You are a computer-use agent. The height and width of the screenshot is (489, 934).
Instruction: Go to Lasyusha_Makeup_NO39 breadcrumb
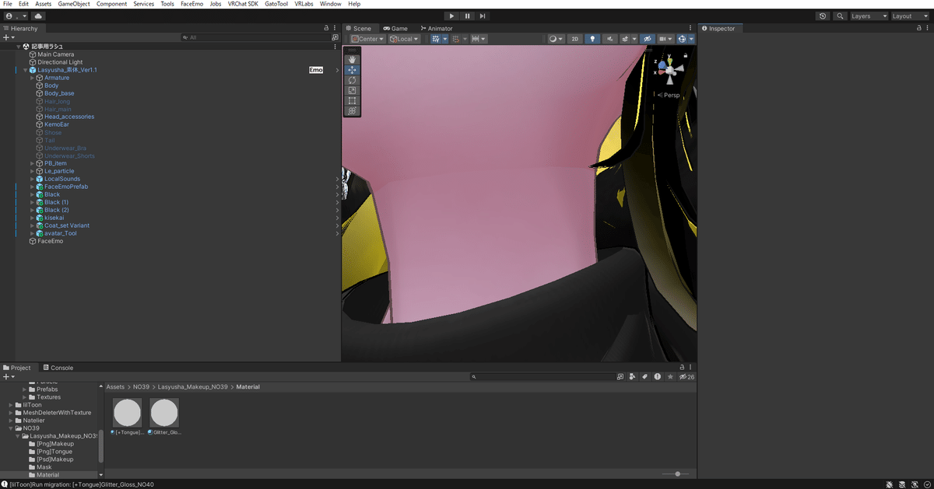[194, 386]
